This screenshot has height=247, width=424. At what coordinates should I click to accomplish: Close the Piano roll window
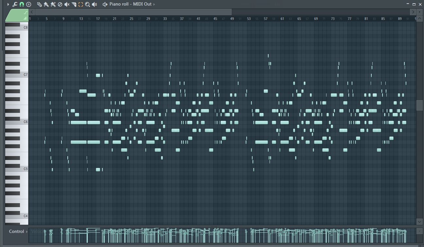420,4
